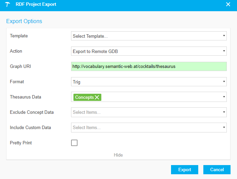
Task: Click into the Graph URI text field
Action: coord(149,67)
